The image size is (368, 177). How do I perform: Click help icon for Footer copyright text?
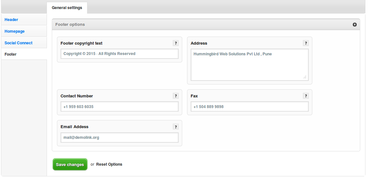(x=176, y=43)
